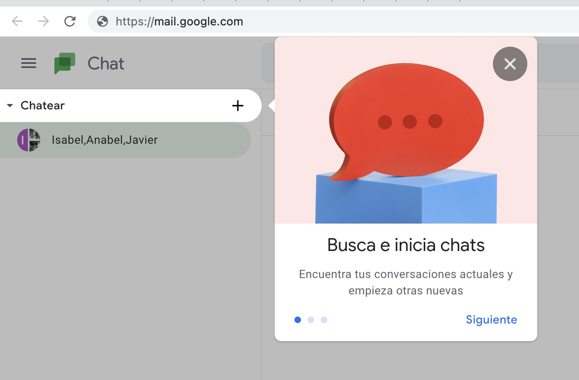Image resolution: width=579 pixels, height=380 pixels.
Task: Click the Chat title text
Action: [106, 63]
